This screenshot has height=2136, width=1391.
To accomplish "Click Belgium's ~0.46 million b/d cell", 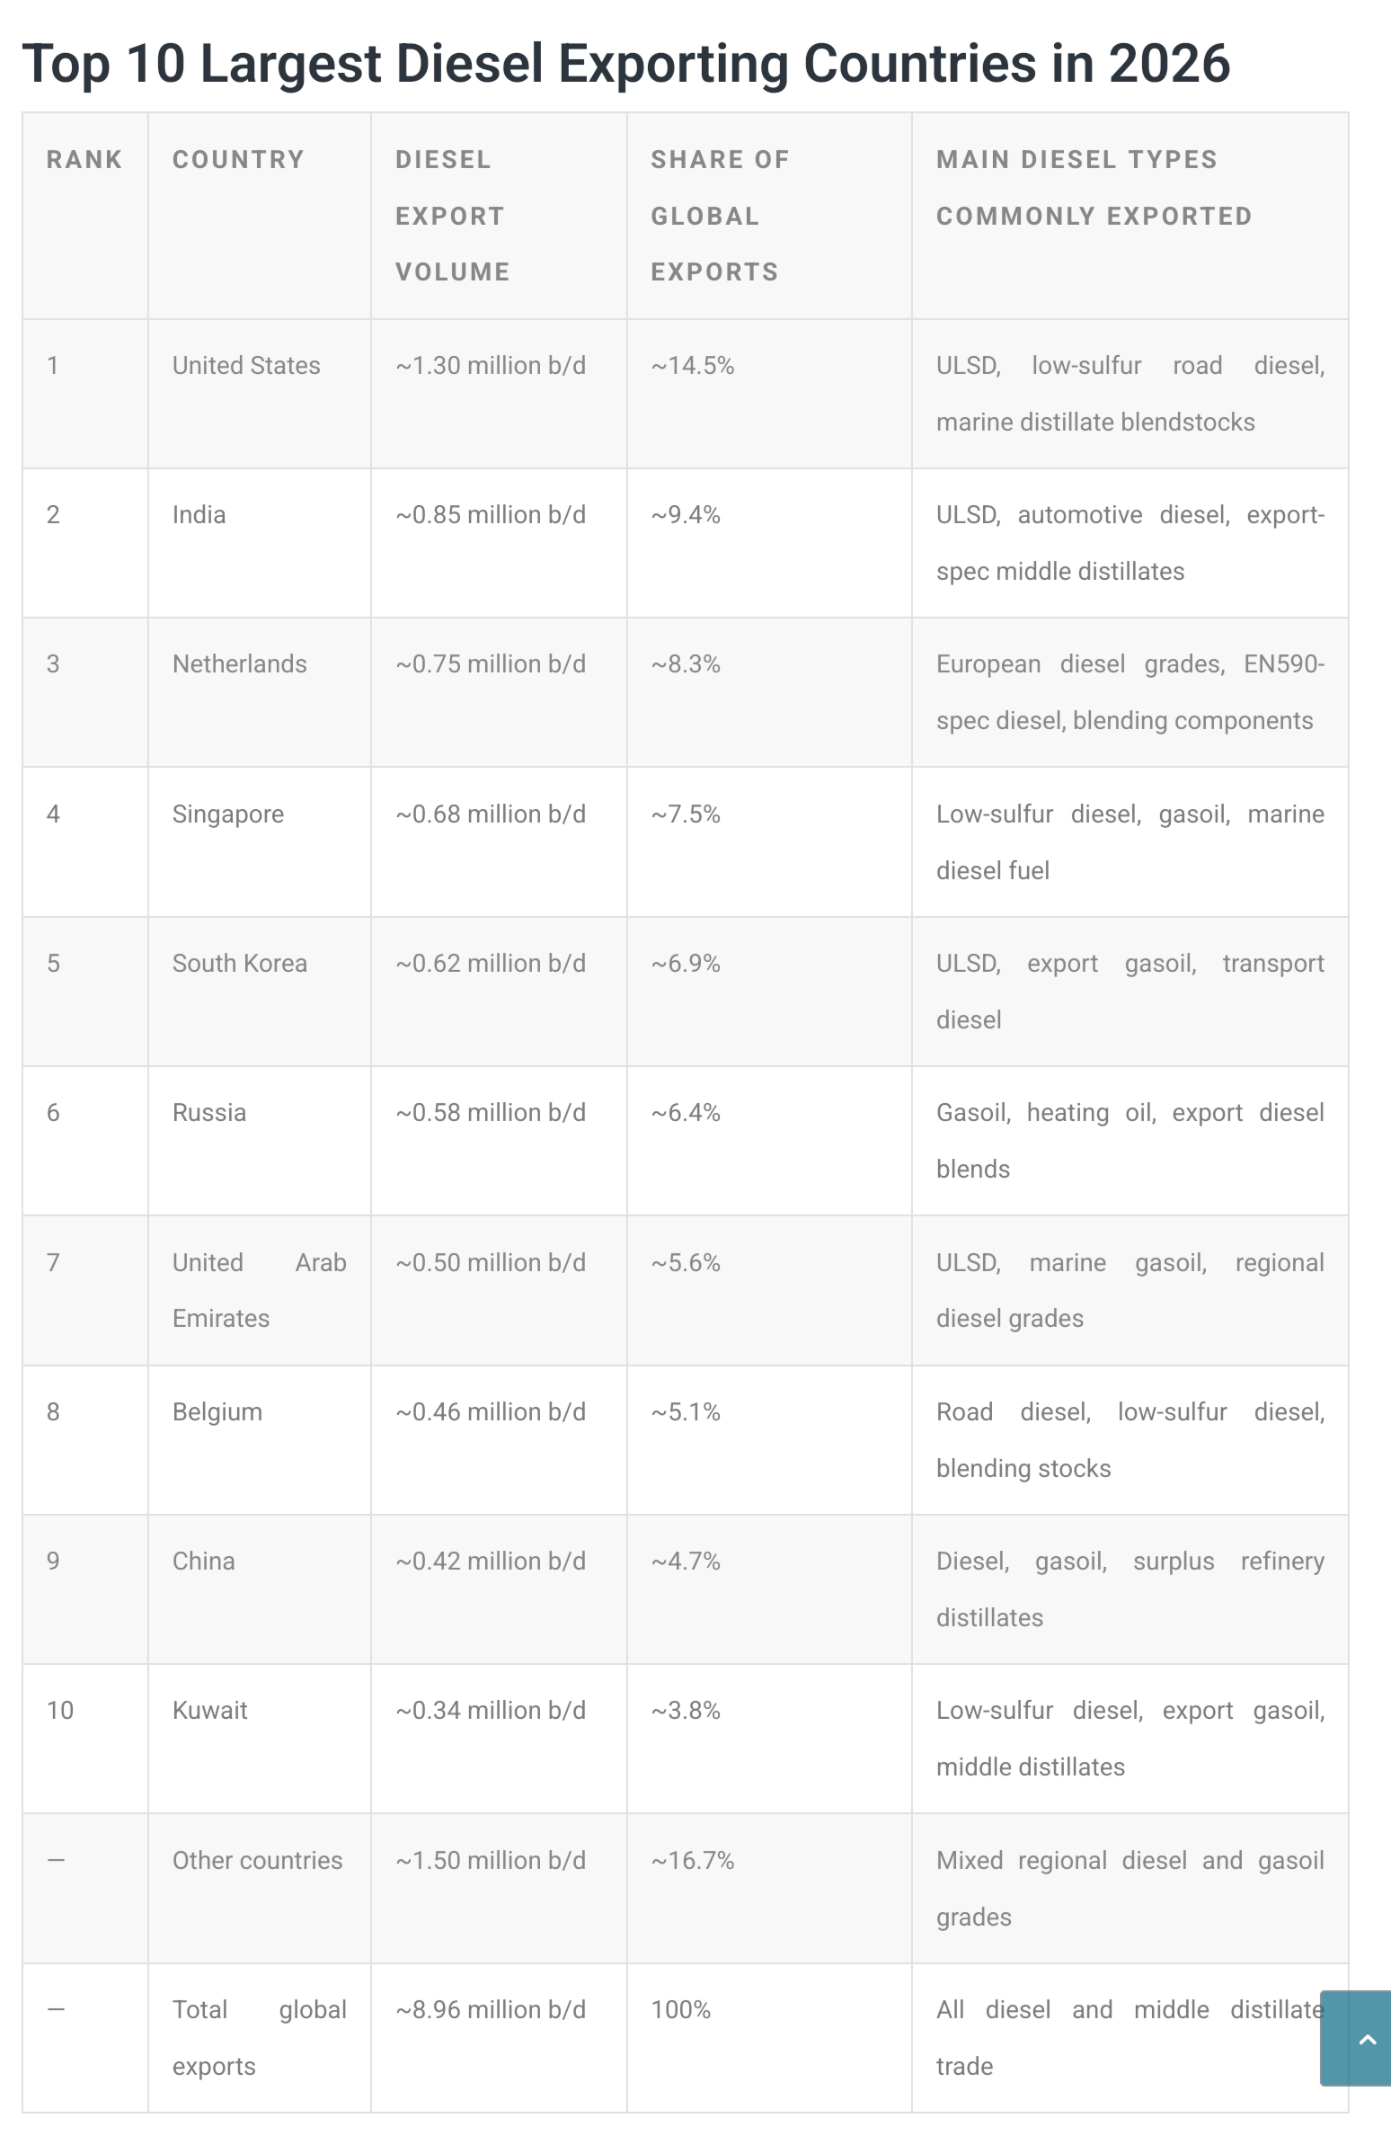I will point(491,1412).
